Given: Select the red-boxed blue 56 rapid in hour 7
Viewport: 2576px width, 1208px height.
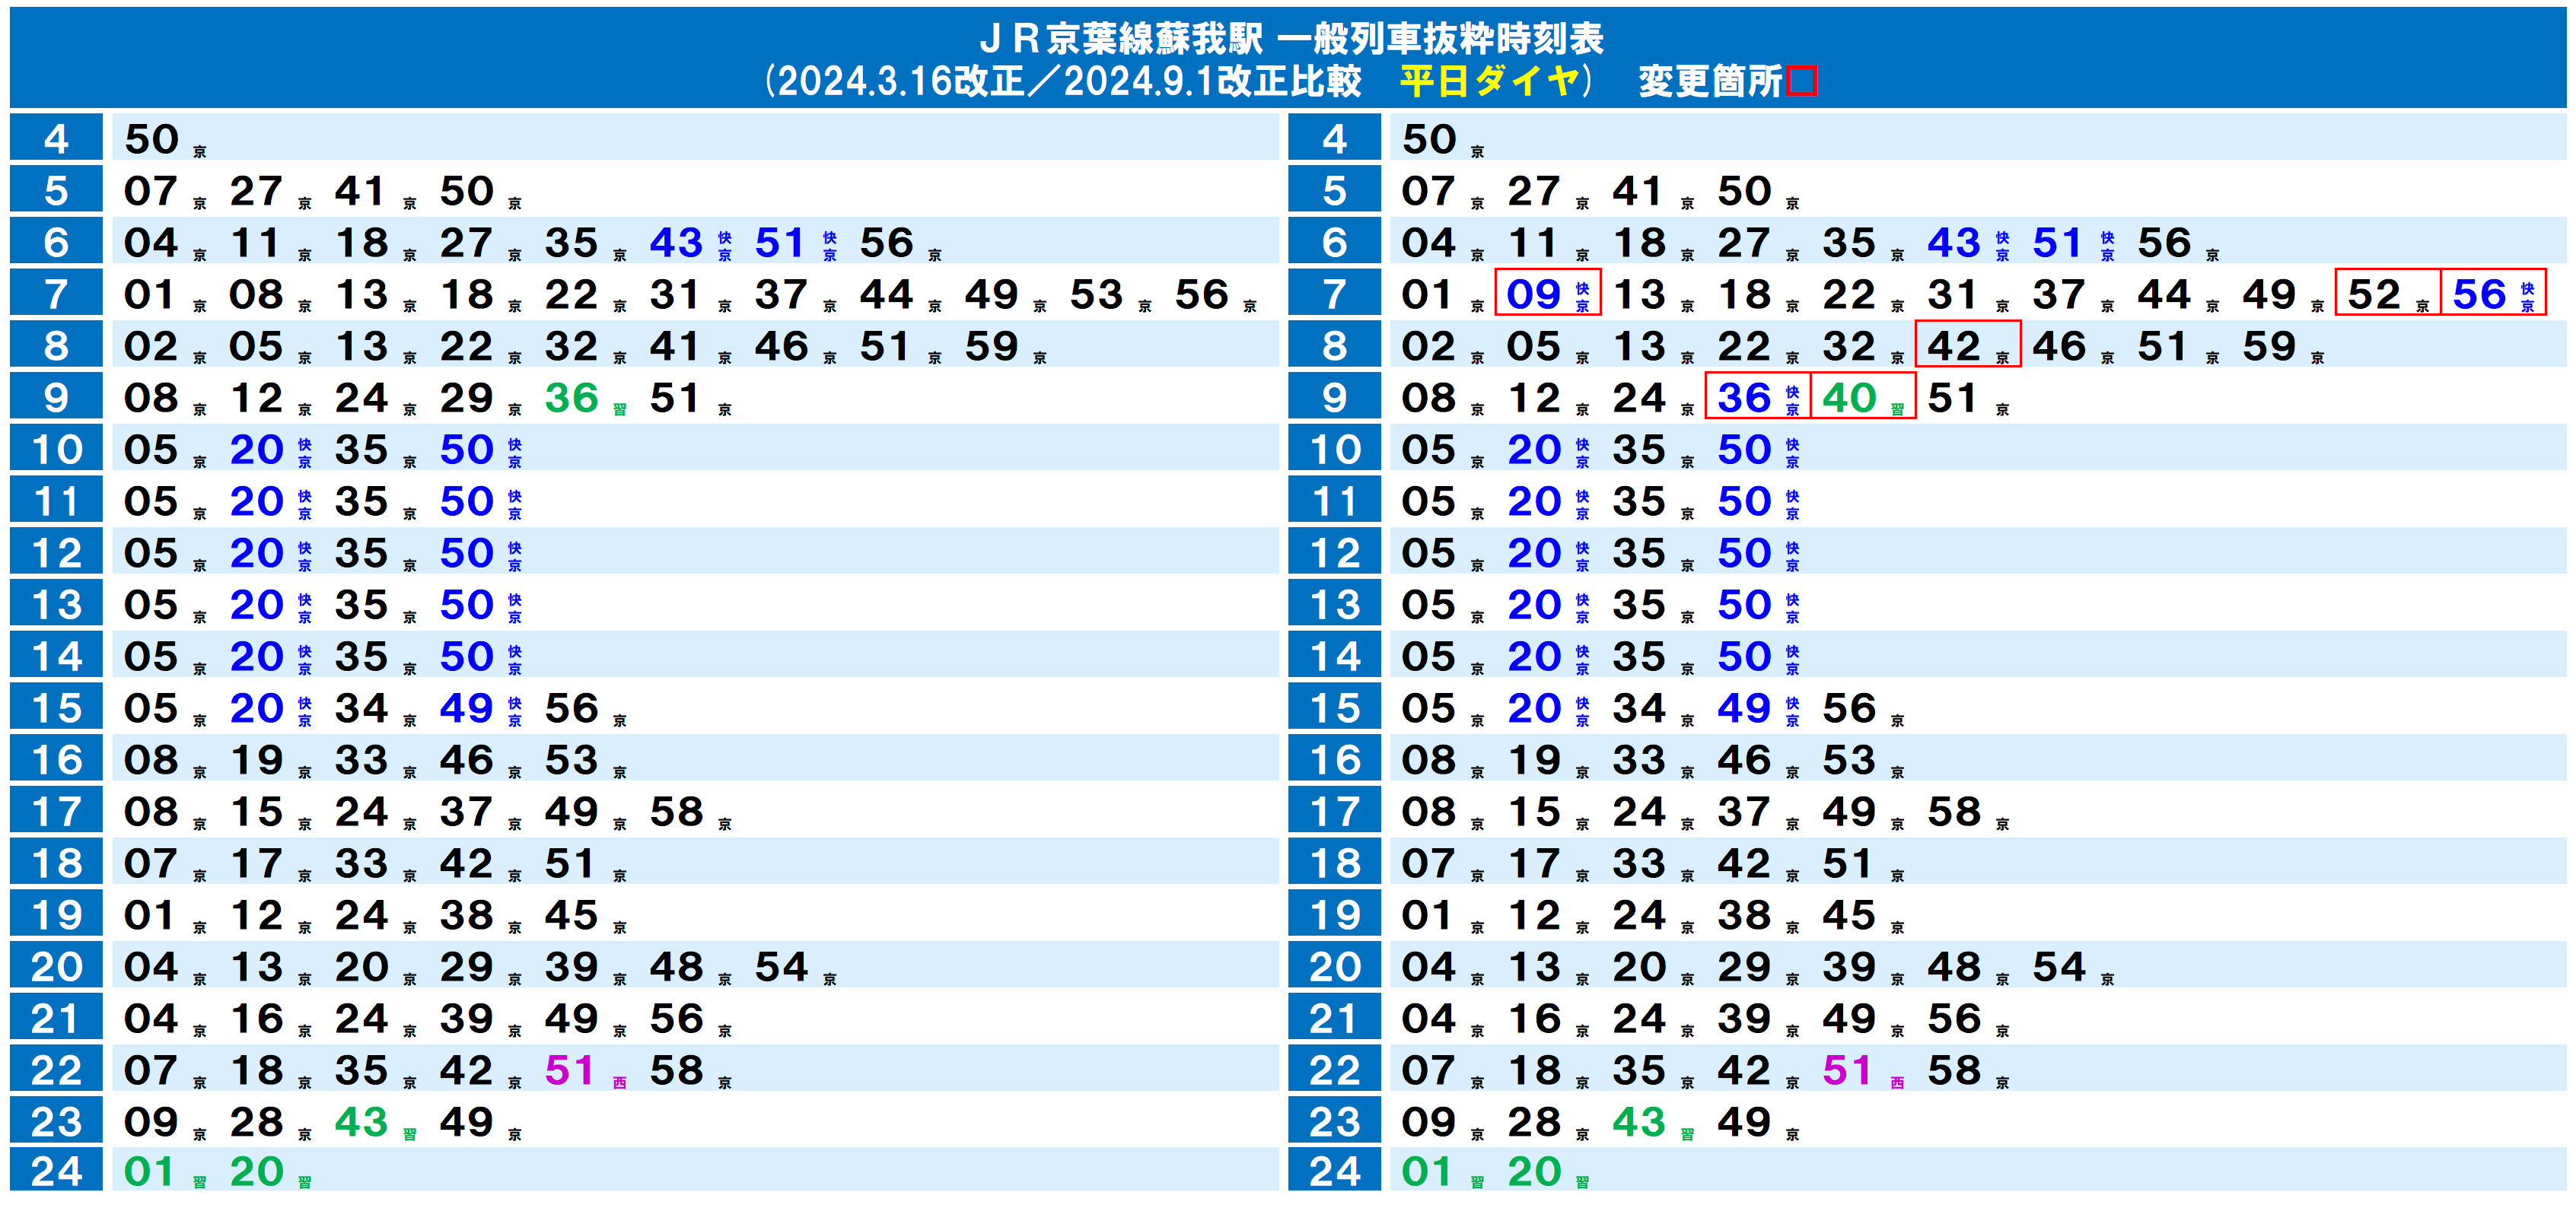Looking at the screenshot, I should click(x=2492, y=293).
